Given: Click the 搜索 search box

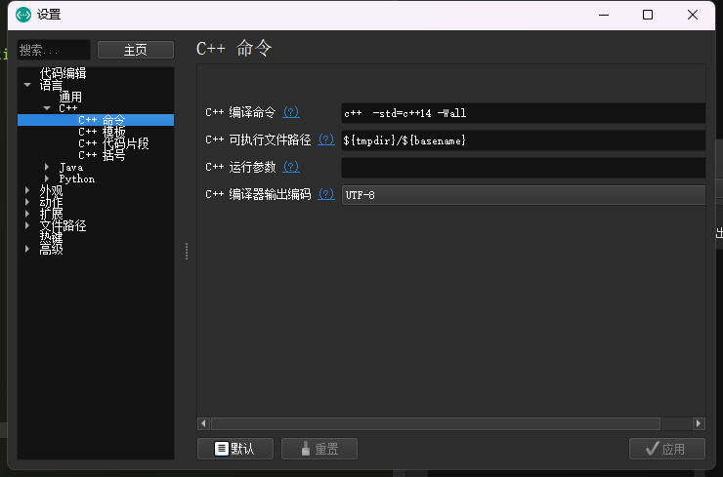Looking at the screenshot, I should click(54, 50).
